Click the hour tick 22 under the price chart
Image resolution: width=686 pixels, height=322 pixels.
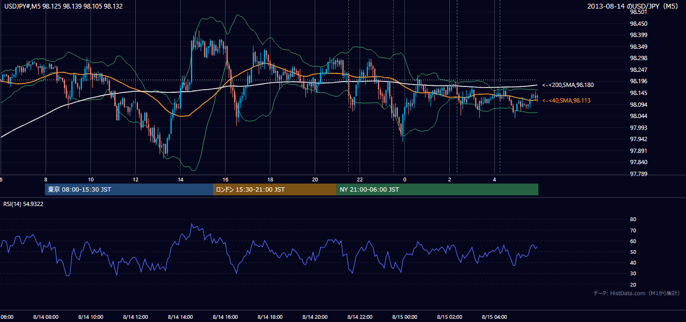(360, 179)
